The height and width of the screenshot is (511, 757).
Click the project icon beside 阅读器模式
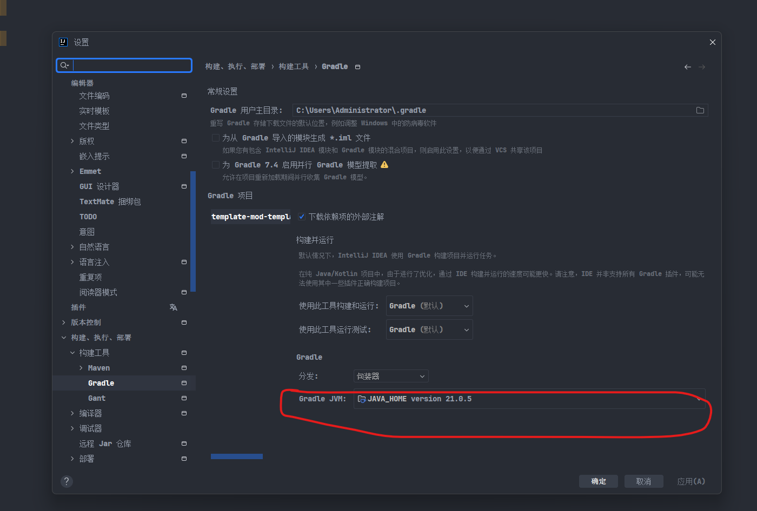point(184,292)
